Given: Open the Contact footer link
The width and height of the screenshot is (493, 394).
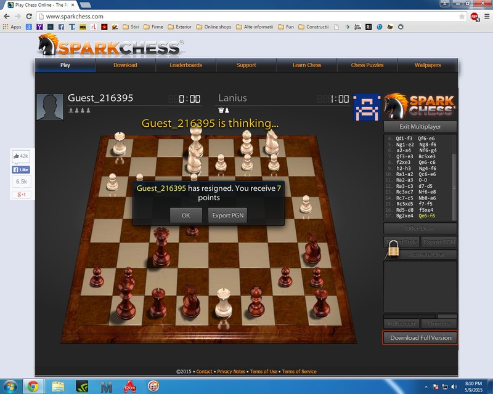Looking at the screenshot, I should [205, 371].
